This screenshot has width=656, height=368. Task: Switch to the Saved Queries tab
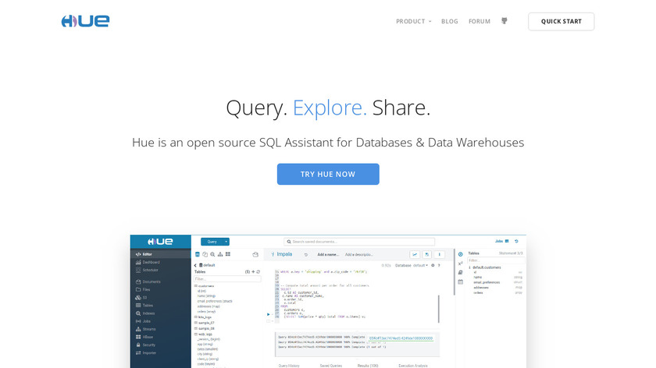pos(331,366)
